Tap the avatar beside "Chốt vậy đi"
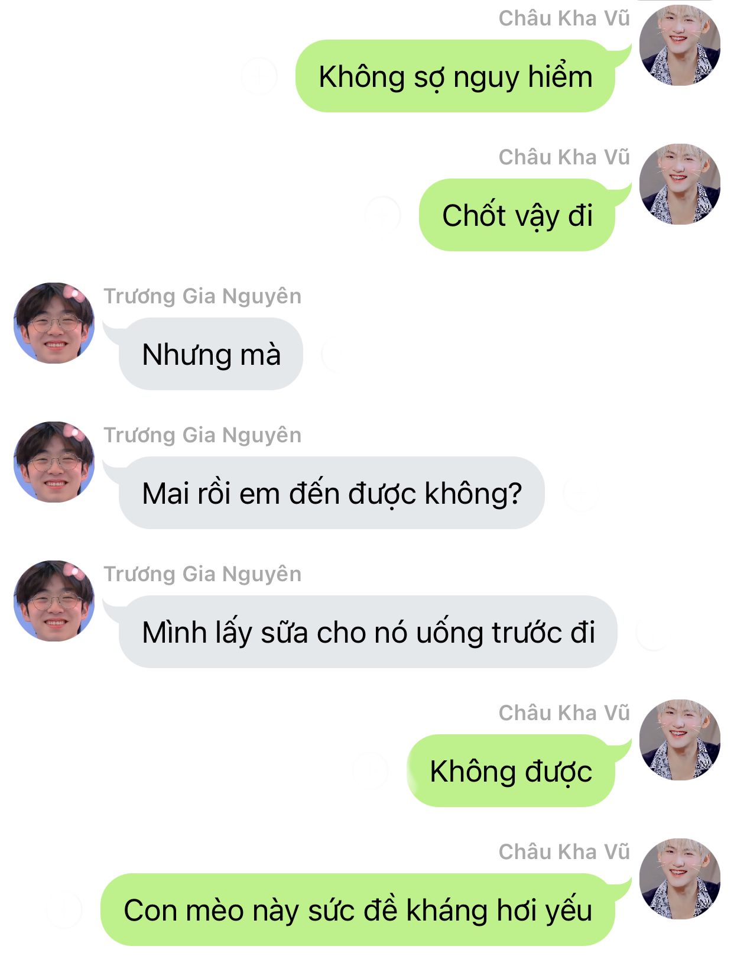This screenshot has width=734, height=972. [680, 184]
